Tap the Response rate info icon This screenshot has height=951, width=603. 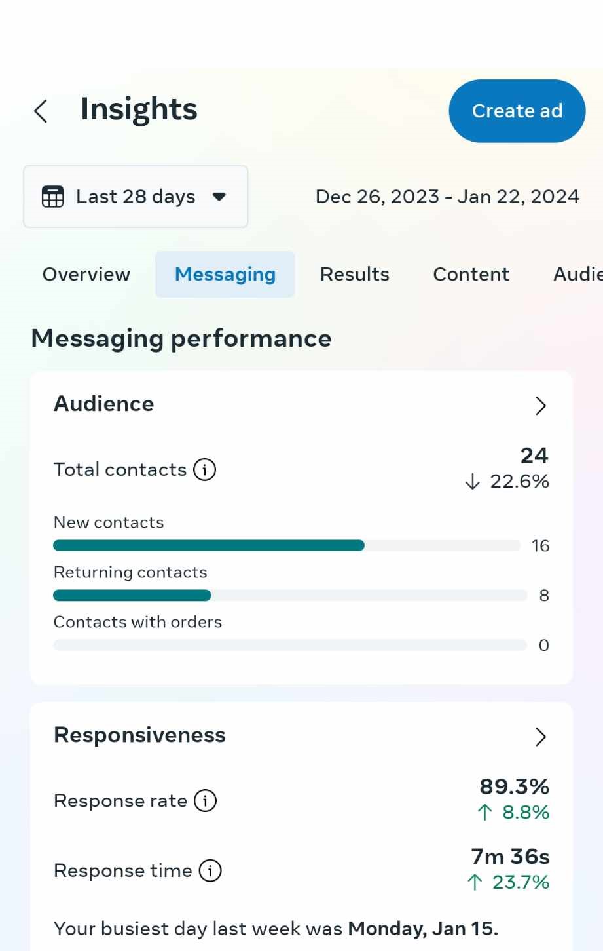pos(206,800)
